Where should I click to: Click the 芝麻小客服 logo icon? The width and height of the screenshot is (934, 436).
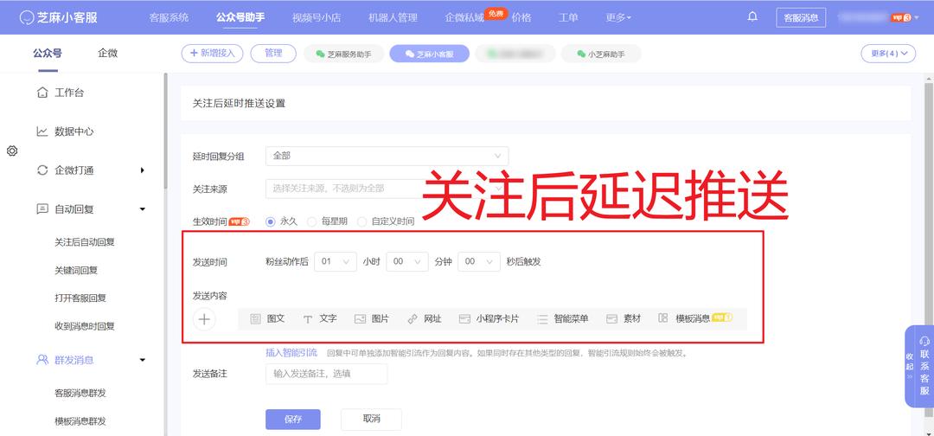tap(27, 17)
